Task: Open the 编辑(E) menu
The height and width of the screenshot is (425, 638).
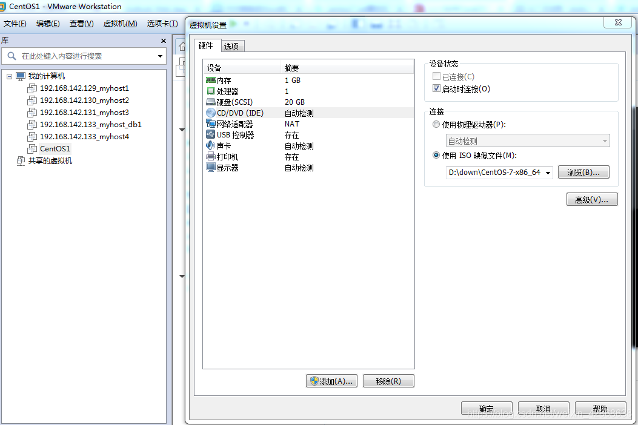Action: tap(48, 24)
